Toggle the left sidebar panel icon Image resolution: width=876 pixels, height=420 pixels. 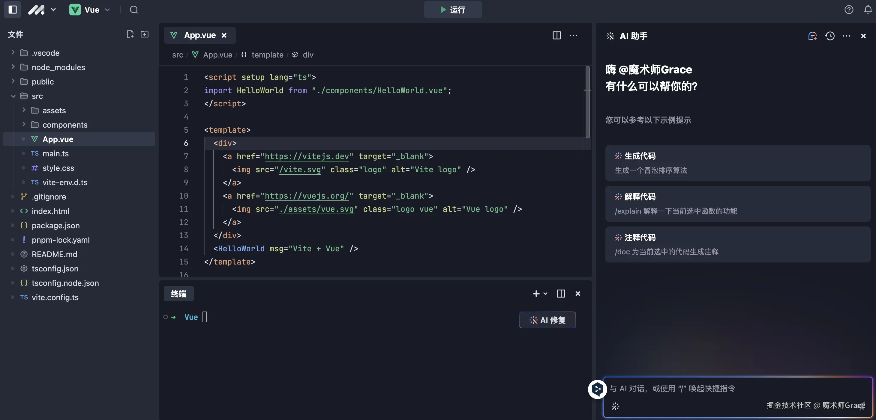point(13,10)
